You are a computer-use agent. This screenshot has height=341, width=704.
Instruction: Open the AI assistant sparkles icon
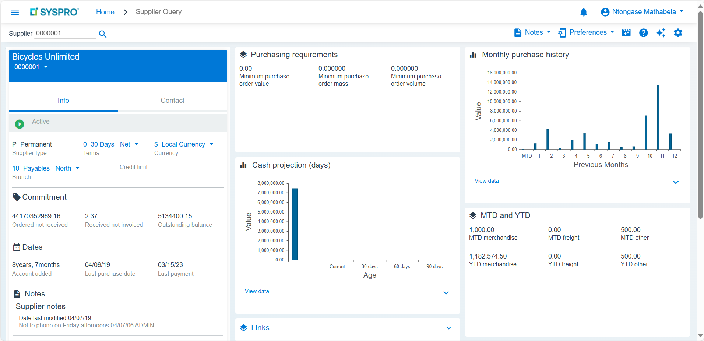pos(661,33)
